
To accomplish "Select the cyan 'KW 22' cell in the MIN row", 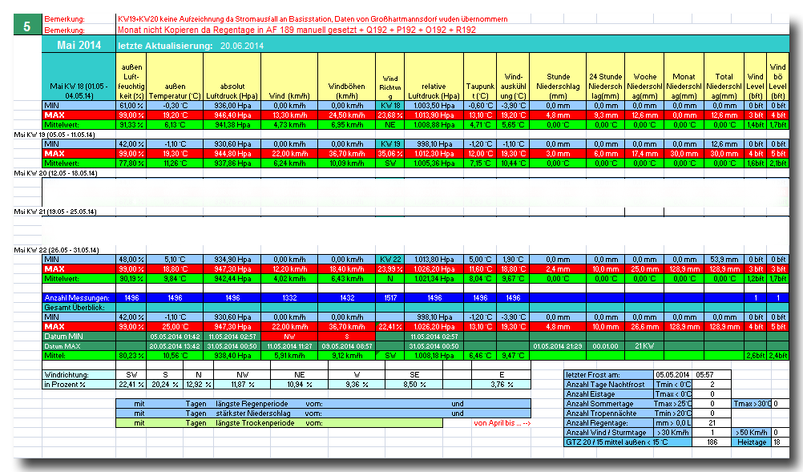I will click(390, 260).
